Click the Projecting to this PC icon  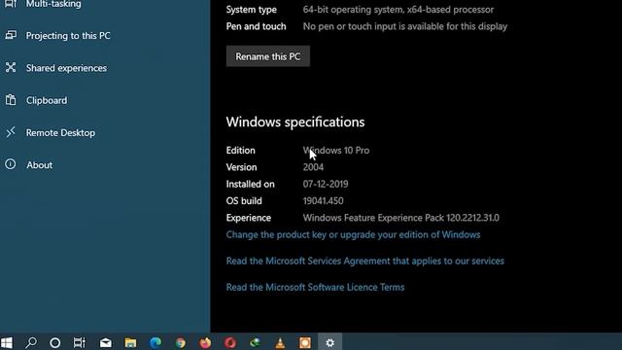point(11,35)
